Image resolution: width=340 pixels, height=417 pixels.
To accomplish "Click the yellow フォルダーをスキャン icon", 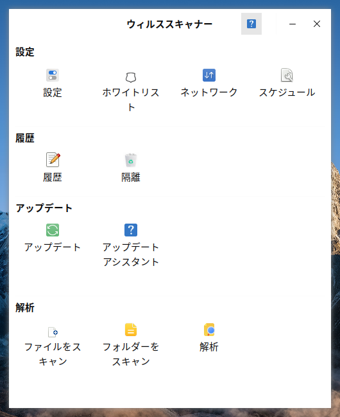I will tap(131, 330).
